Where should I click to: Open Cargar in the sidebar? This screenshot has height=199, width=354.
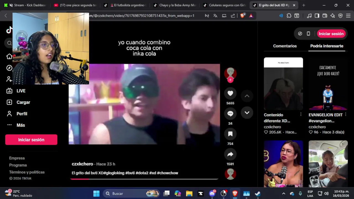tap(18, 102)
